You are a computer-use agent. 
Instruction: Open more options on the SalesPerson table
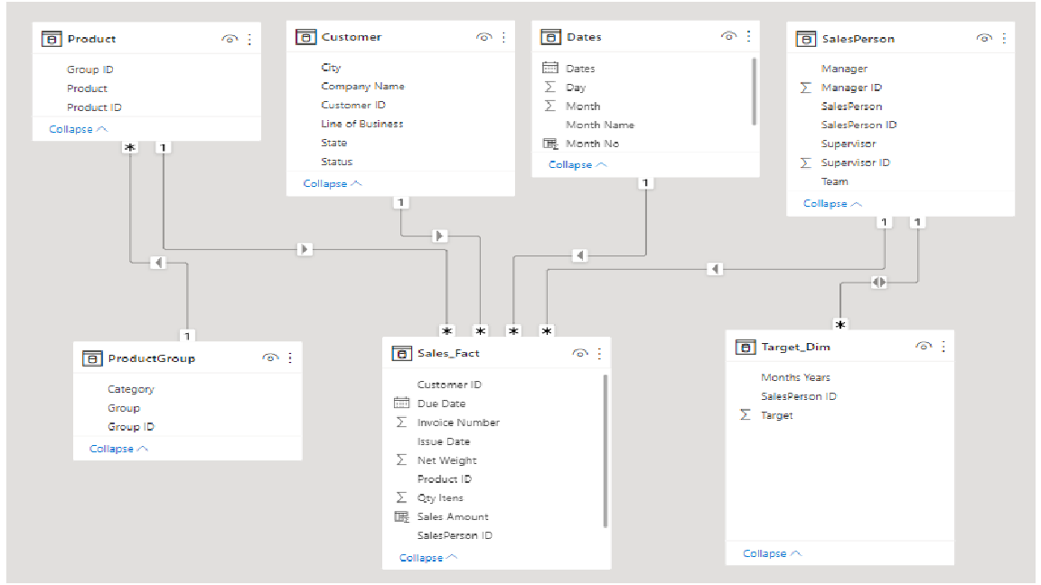[x=1004, y=39]
